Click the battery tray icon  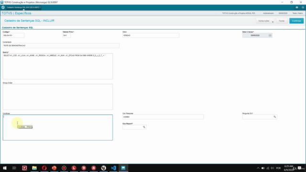(x=263, y=168)
